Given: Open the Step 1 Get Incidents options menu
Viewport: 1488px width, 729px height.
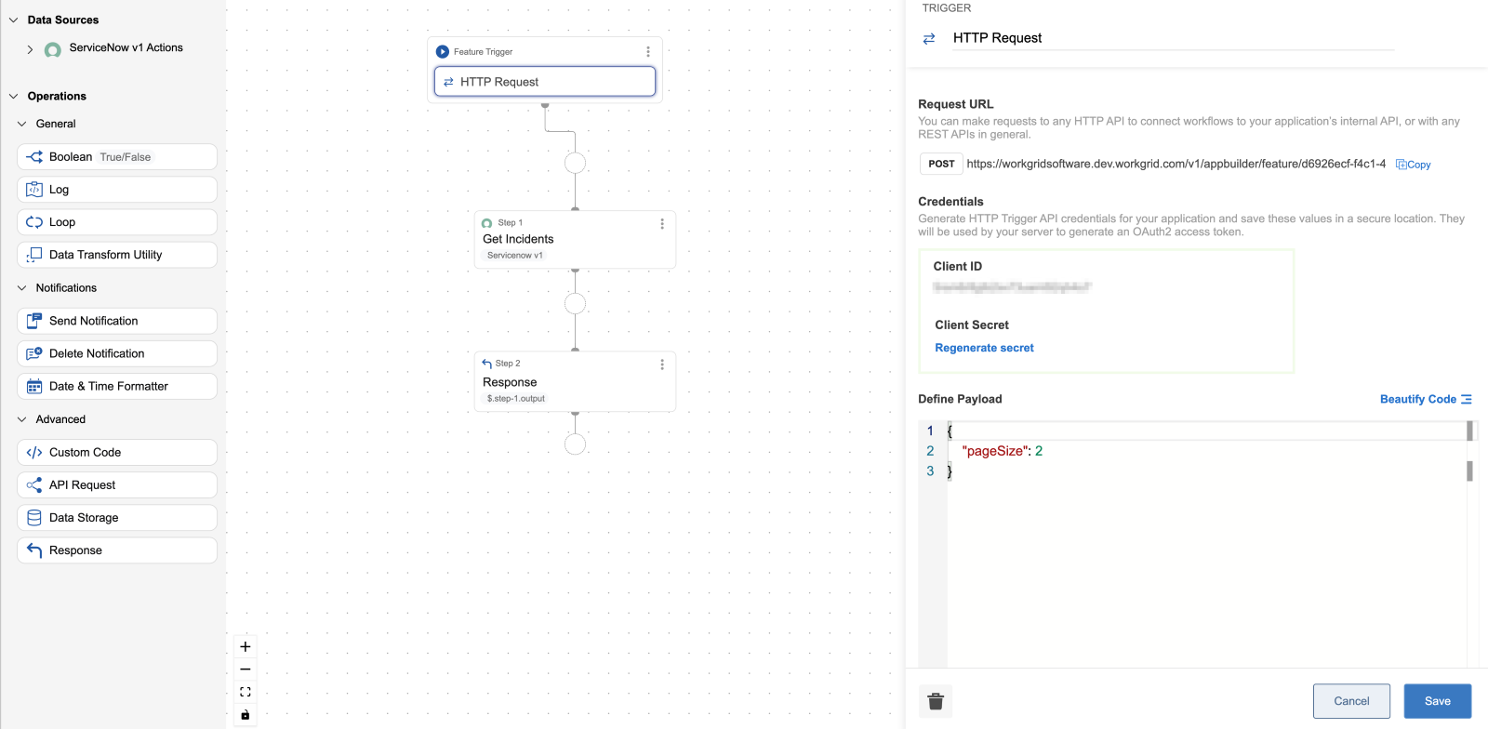Looking at the screenshot, I should [662, 224].
